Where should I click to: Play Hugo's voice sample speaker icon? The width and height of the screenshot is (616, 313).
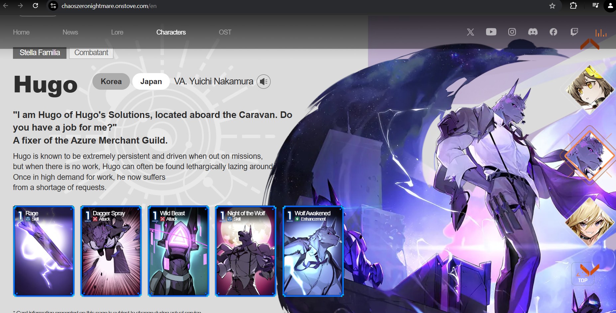(x=264, y=81)
